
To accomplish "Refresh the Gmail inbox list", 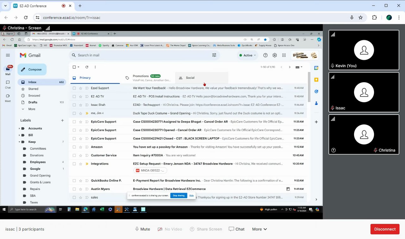I will (x=87, y=67).
